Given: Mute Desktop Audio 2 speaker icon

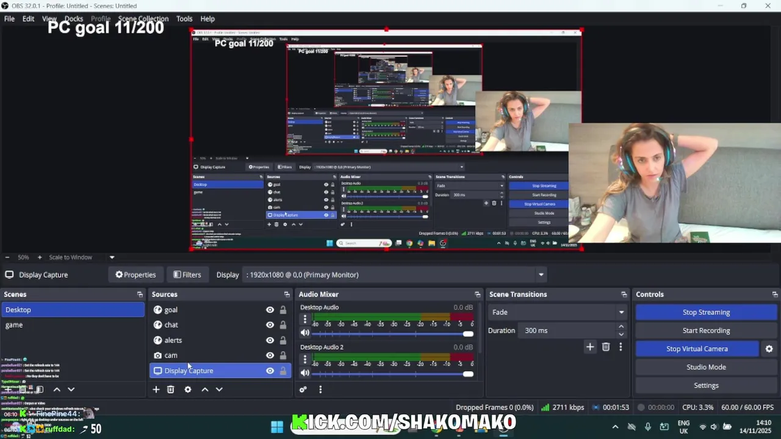Looking at the screenshot, I should click(305, 373).
